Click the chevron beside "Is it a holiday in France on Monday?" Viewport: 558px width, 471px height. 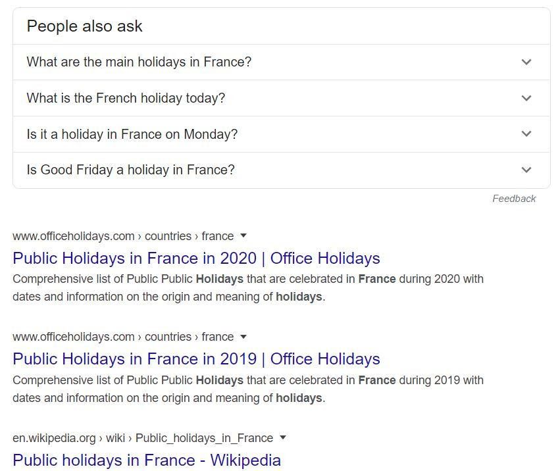point(526,134)
